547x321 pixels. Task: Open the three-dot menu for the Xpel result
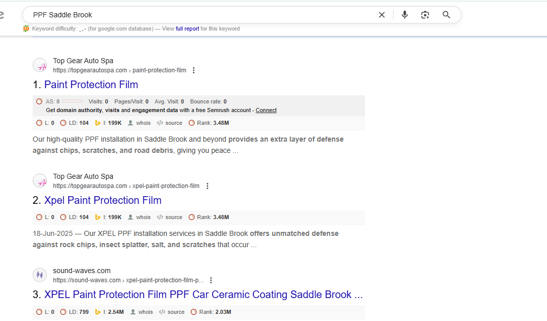pos(207,186)
